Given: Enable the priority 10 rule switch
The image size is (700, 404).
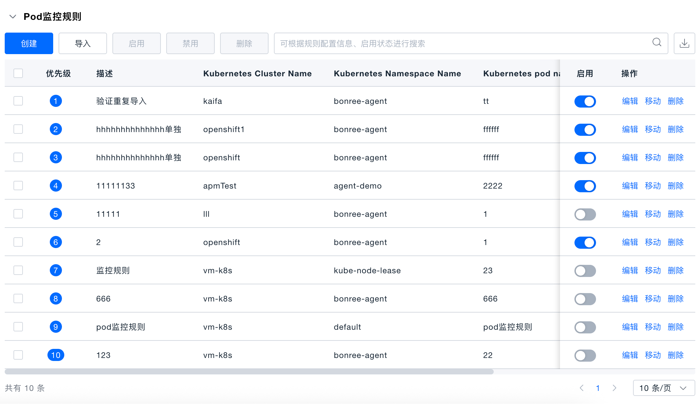Looking at the screenshot, I should 585,355.
